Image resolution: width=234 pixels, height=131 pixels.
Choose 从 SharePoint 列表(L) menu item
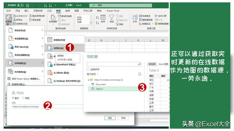click(65, 65)
